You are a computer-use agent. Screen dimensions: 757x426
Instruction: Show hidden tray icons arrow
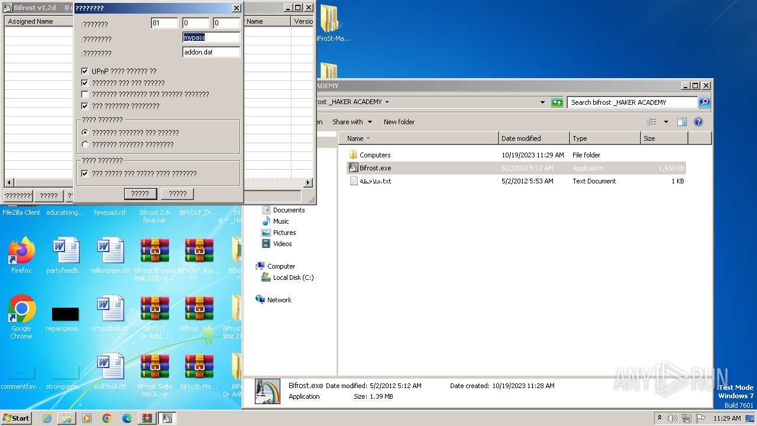tap(659, 418)
